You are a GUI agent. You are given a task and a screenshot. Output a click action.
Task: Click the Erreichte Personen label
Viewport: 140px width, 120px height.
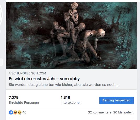coord(24,103)
